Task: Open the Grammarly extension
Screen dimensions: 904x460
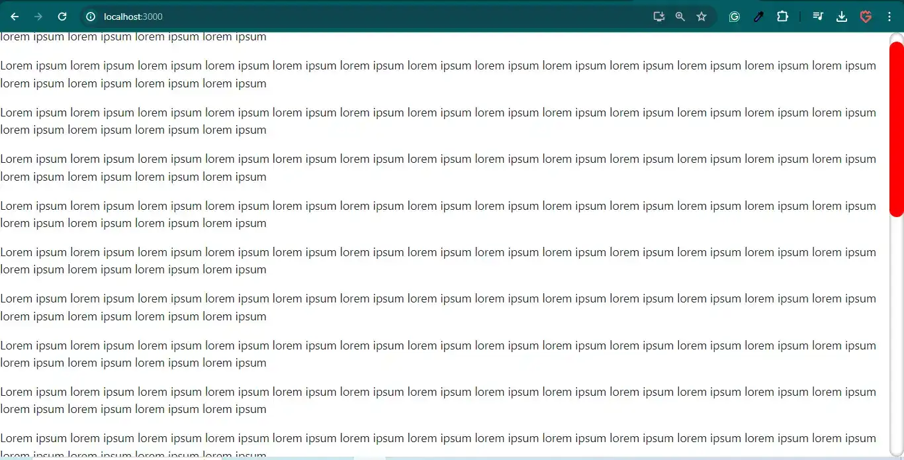Action: point(734,17)
